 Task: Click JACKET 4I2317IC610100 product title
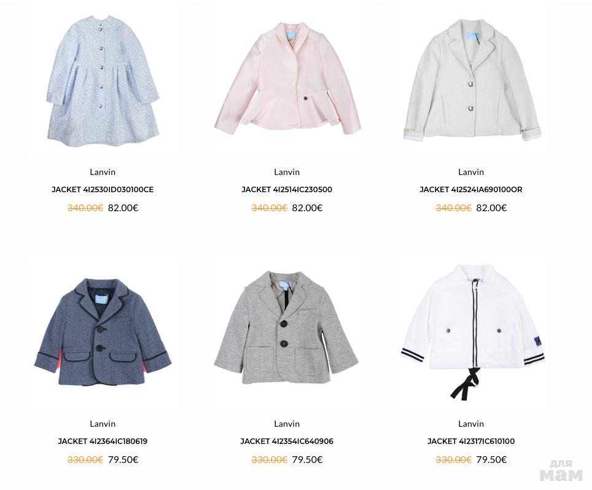[x=471, y=441]
